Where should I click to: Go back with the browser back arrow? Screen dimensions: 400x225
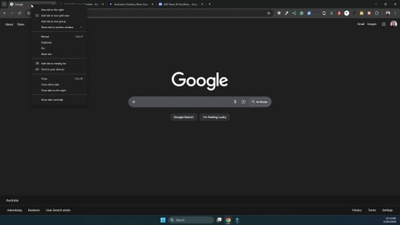point(4,13)
